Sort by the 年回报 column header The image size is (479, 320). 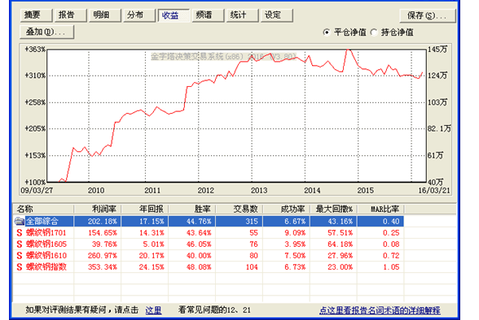145,210
